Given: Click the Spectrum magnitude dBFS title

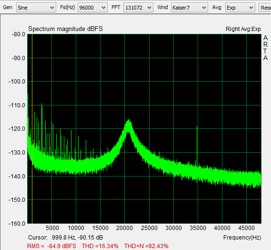Looking at the screenshot, I should point(66,29).
